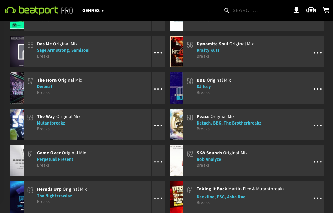Visit artist Detach
Image resolution: width=333 pixels, height=213 pixels.
203,123
